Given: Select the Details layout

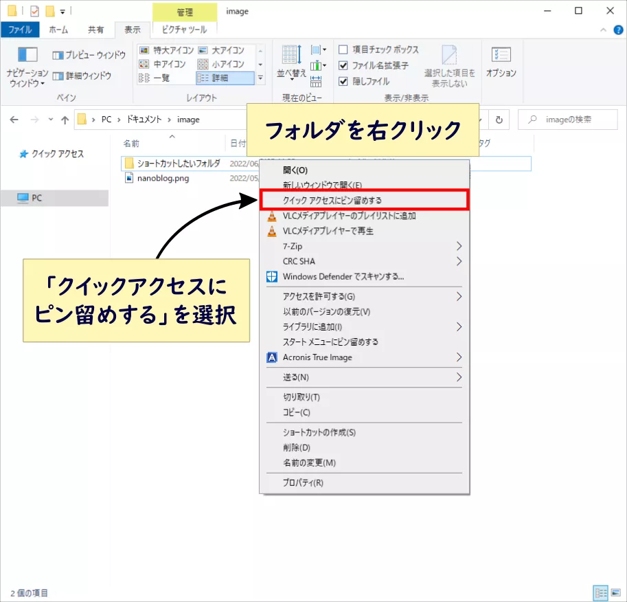Looking at the screenshot, I should click(x=225, y=78).
